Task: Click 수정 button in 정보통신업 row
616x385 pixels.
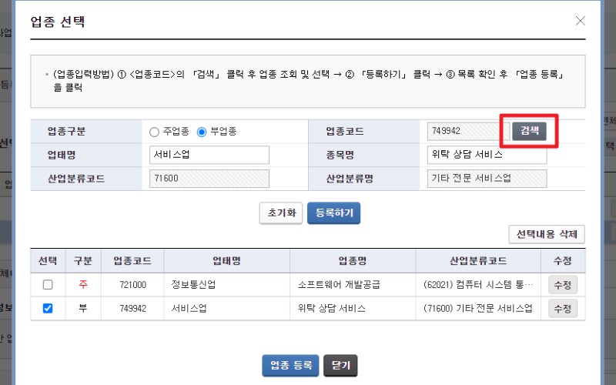Action: click(563, 285)
